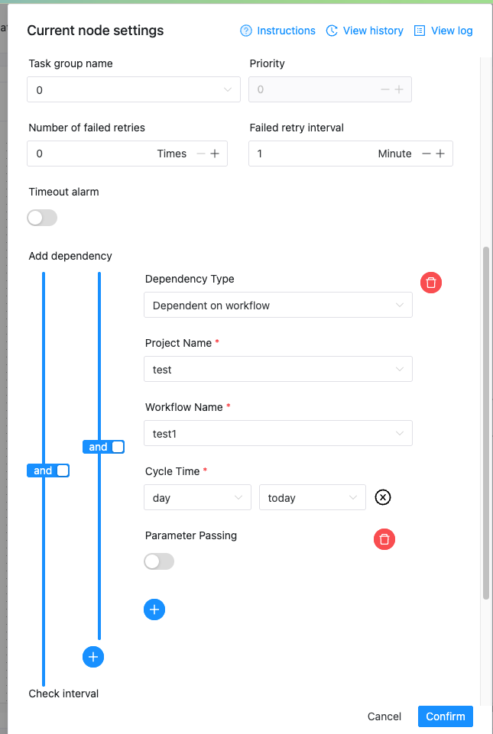Toggle the outer 'and' relation switch
Viewport: 493px width, 734px height.
pos(48,470)
